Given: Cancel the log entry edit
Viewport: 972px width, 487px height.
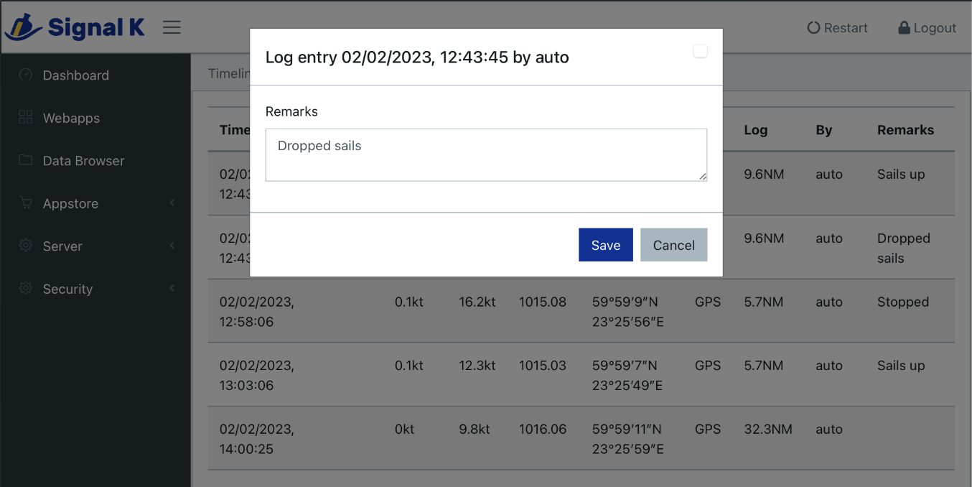Looking at the screenshot, I should 673,245.
